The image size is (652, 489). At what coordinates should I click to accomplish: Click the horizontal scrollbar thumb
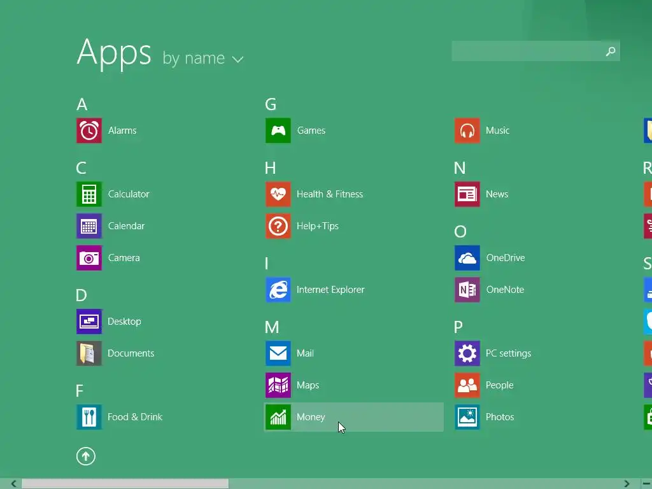(125, 484)
